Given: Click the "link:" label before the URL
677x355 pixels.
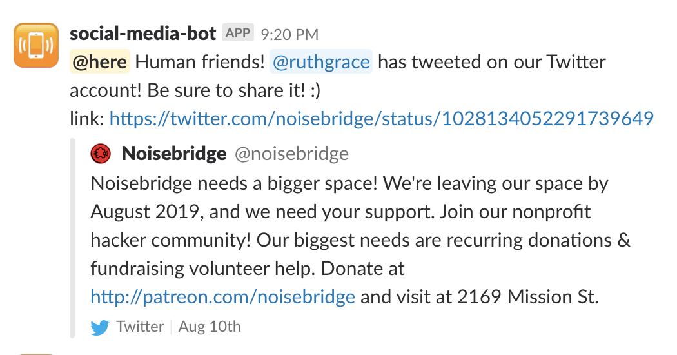Looking at the screenshot, I should pos(88,119).
